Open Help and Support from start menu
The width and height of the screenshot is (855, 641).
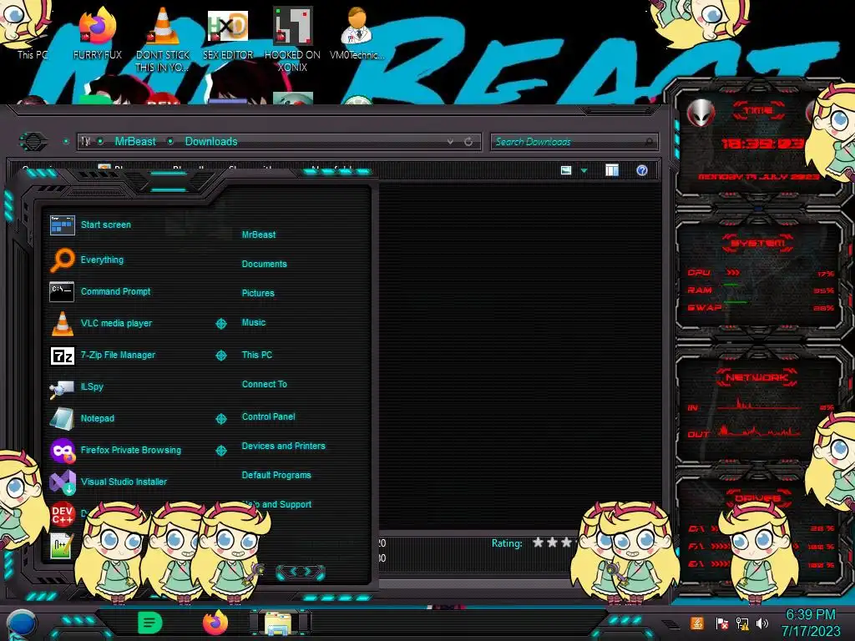coord(277,504)
